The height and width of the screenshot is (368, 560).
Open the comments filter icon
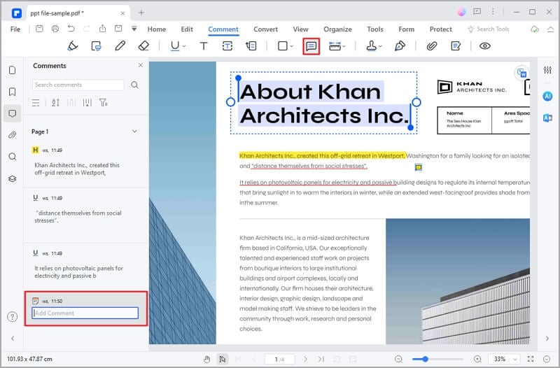pyautogui.click(x=103, y=103)
